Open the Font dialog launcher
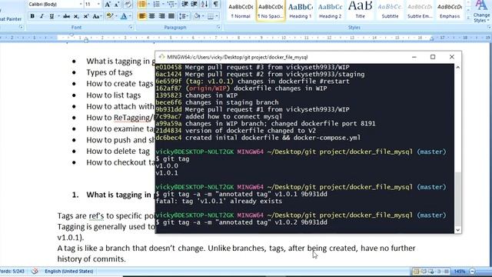Image resolution: width=492 pixels, height=277 pixels. [131, 28]
